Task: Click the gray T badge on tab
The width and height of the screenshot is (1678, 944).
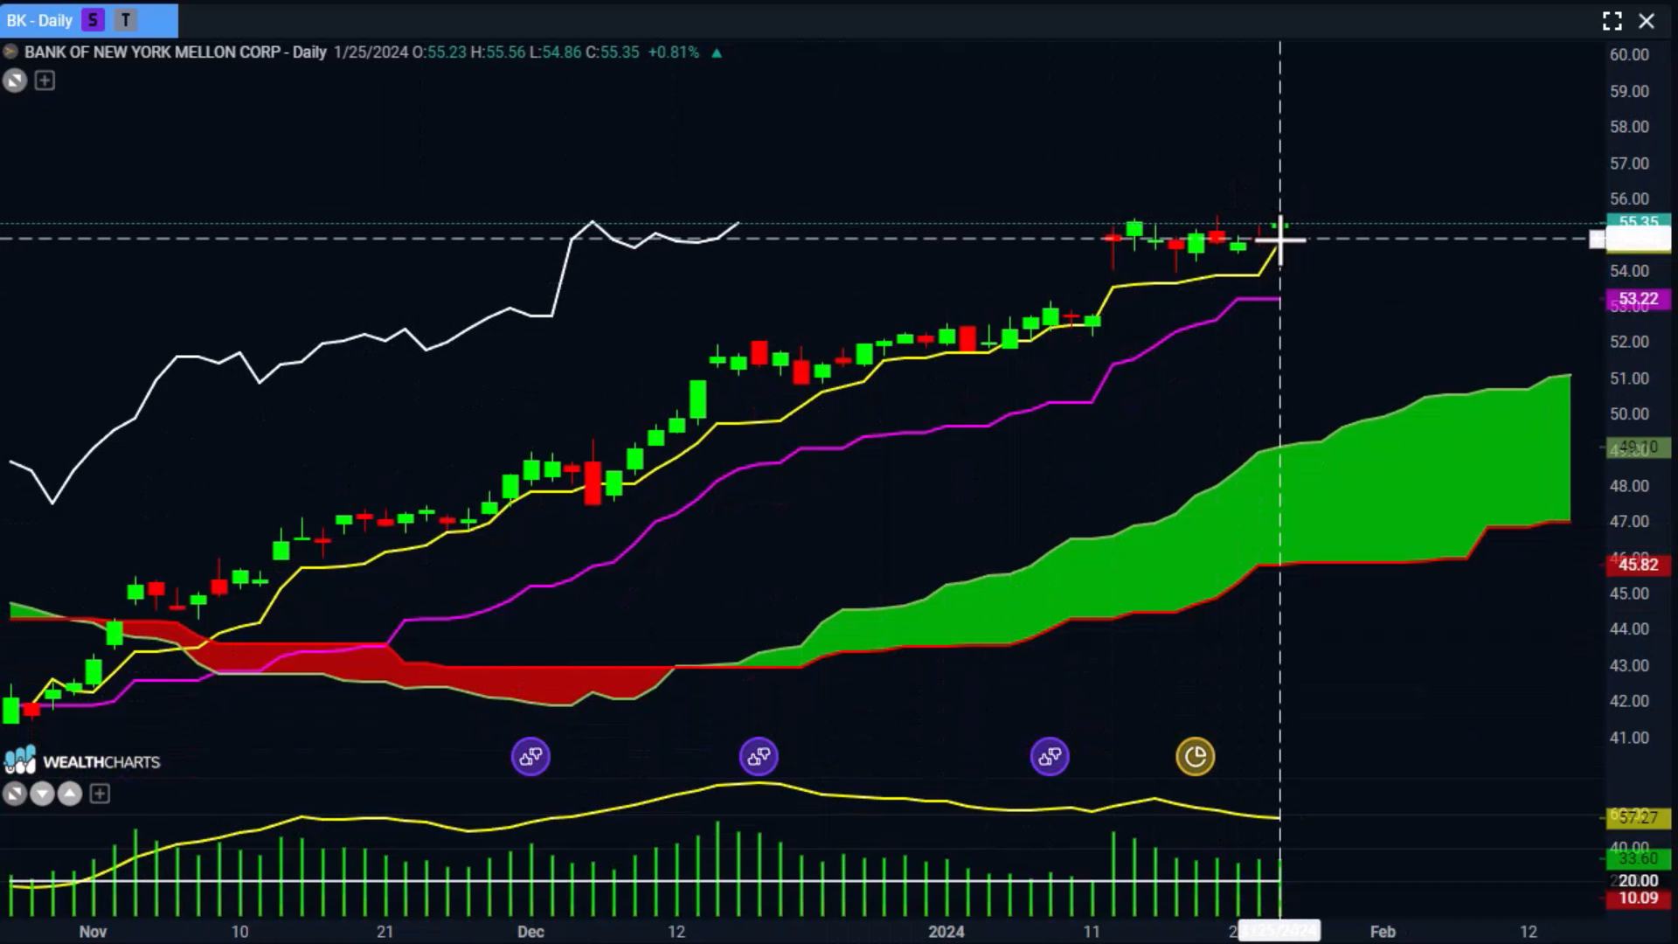Action: point(126,20)
